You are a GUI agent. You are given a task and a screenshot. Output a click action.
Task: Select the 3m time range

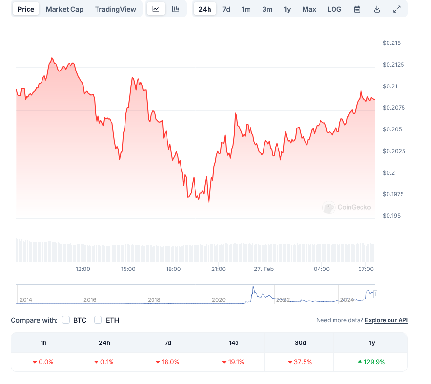[x=267, y=9]
